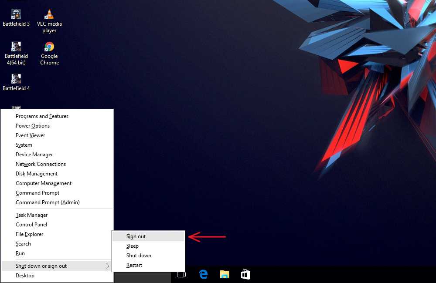This screenshot has width=436, height=283.
Task: Launch Command Prompt without admin rights
Action: point(57,193)
